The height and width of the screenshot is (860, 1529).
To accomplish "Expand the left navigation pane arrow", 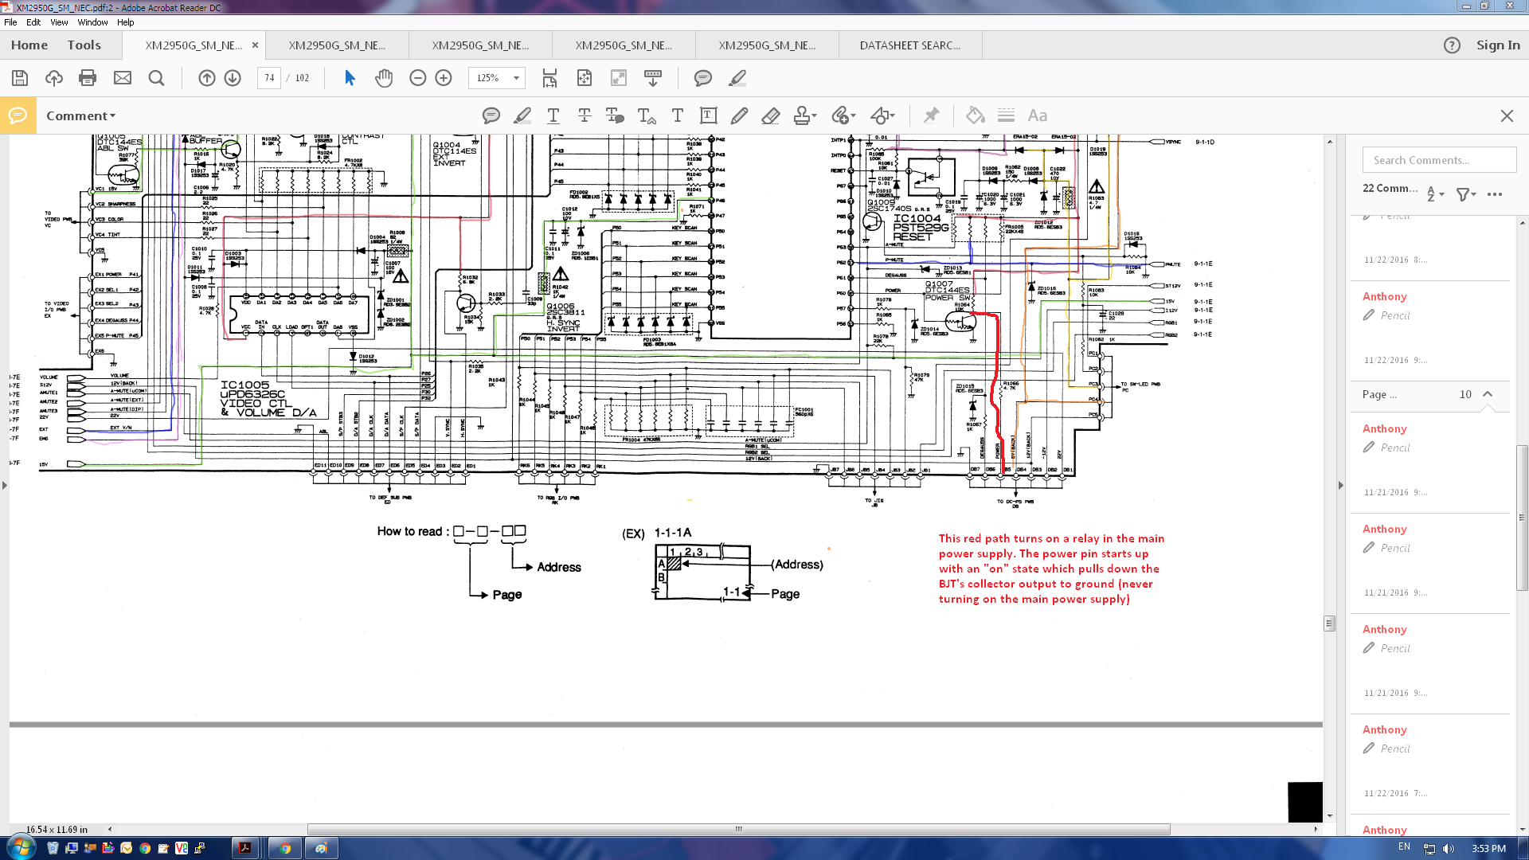I will tap(5, 485).
